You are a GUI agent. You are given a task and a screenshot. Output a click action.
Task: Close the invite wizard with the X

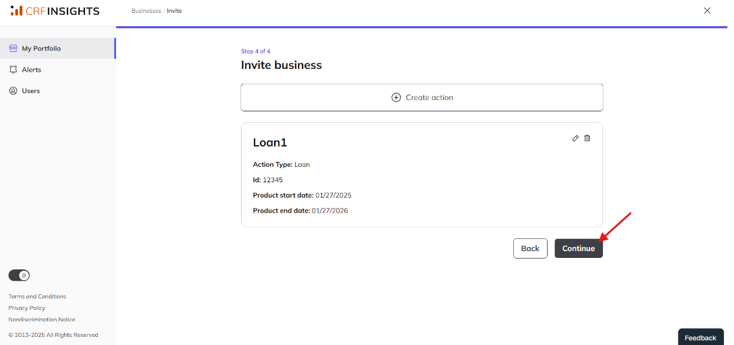[x=707, y=10]
